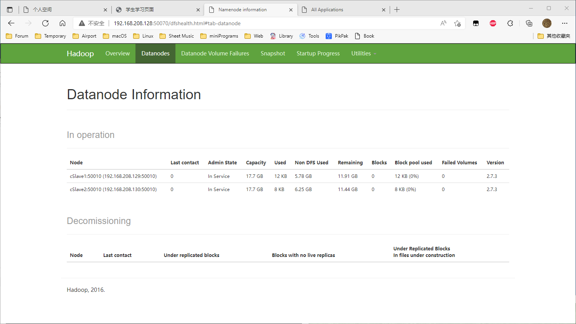Click the address bar URL field
This screenshot has height=324, width=576.
272,23
